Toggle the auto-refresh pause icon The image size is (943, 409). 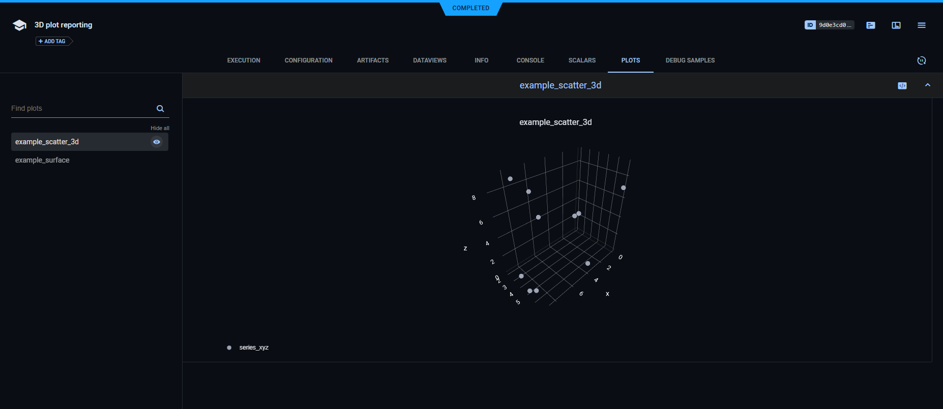coord(921,60)
